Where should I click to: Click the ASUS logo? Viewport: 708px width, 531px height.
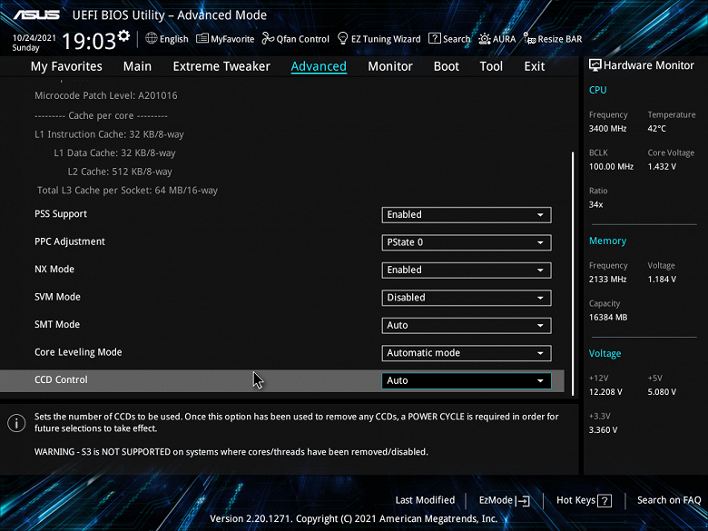(x=36, y=15)
